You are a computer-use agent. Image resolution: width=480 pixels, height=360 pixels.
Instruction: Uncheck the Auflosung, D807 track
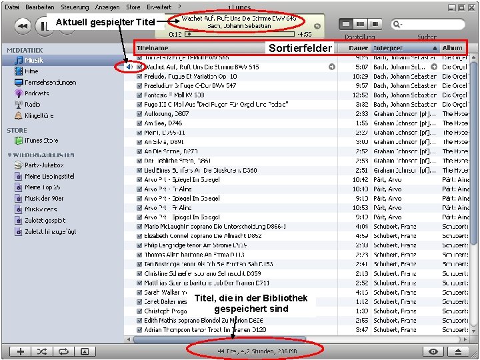click(x=139, y=114)
